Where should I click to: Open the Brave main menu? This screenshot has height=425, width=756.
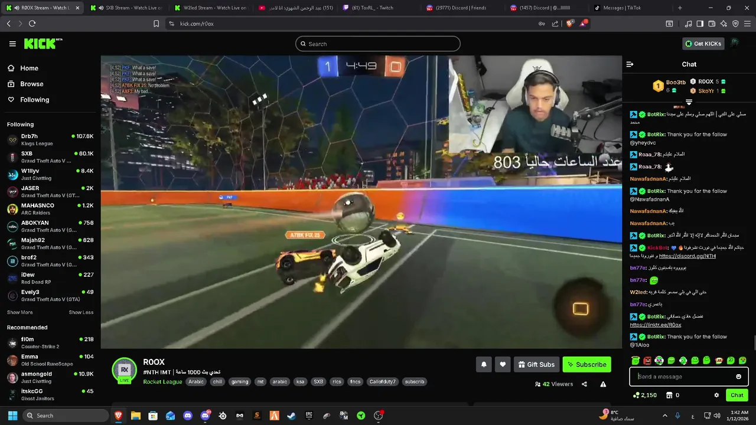[747, 24]
